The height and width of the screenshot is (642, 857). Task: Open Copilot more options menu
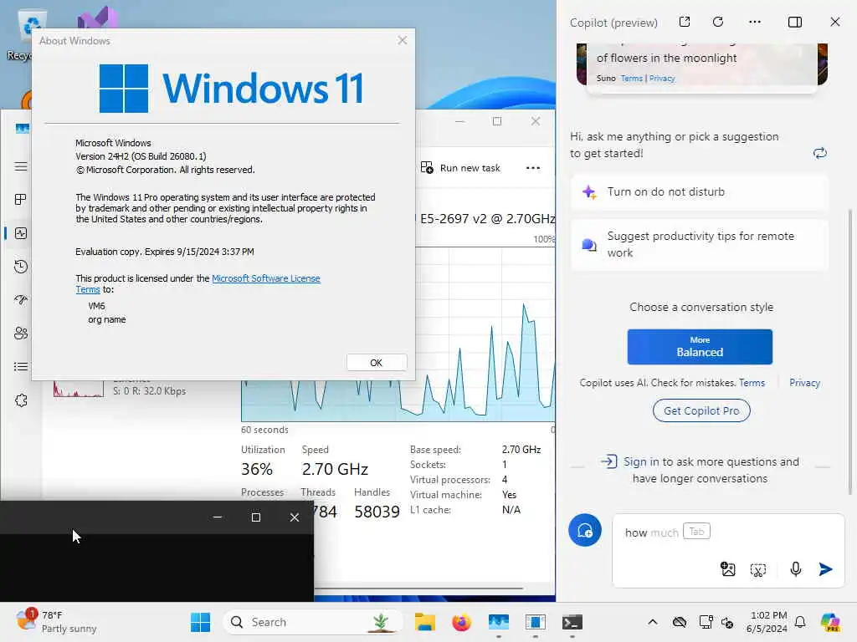click(x=755, y=22)
